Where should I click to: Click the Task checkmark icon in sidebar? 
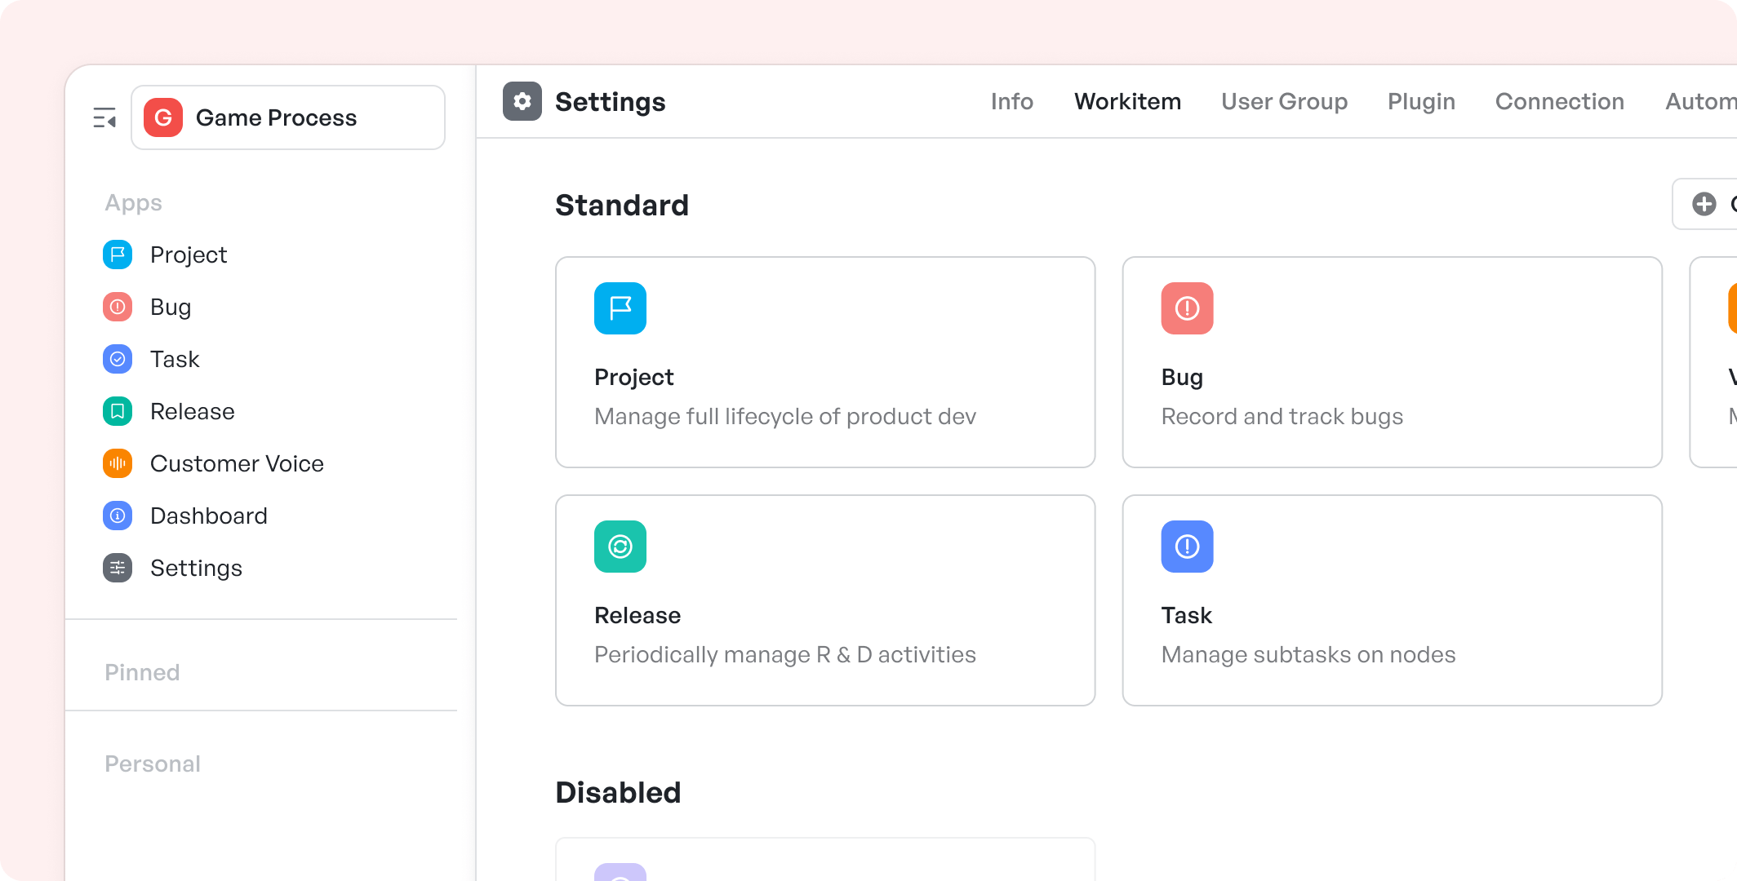click(118, 359)
